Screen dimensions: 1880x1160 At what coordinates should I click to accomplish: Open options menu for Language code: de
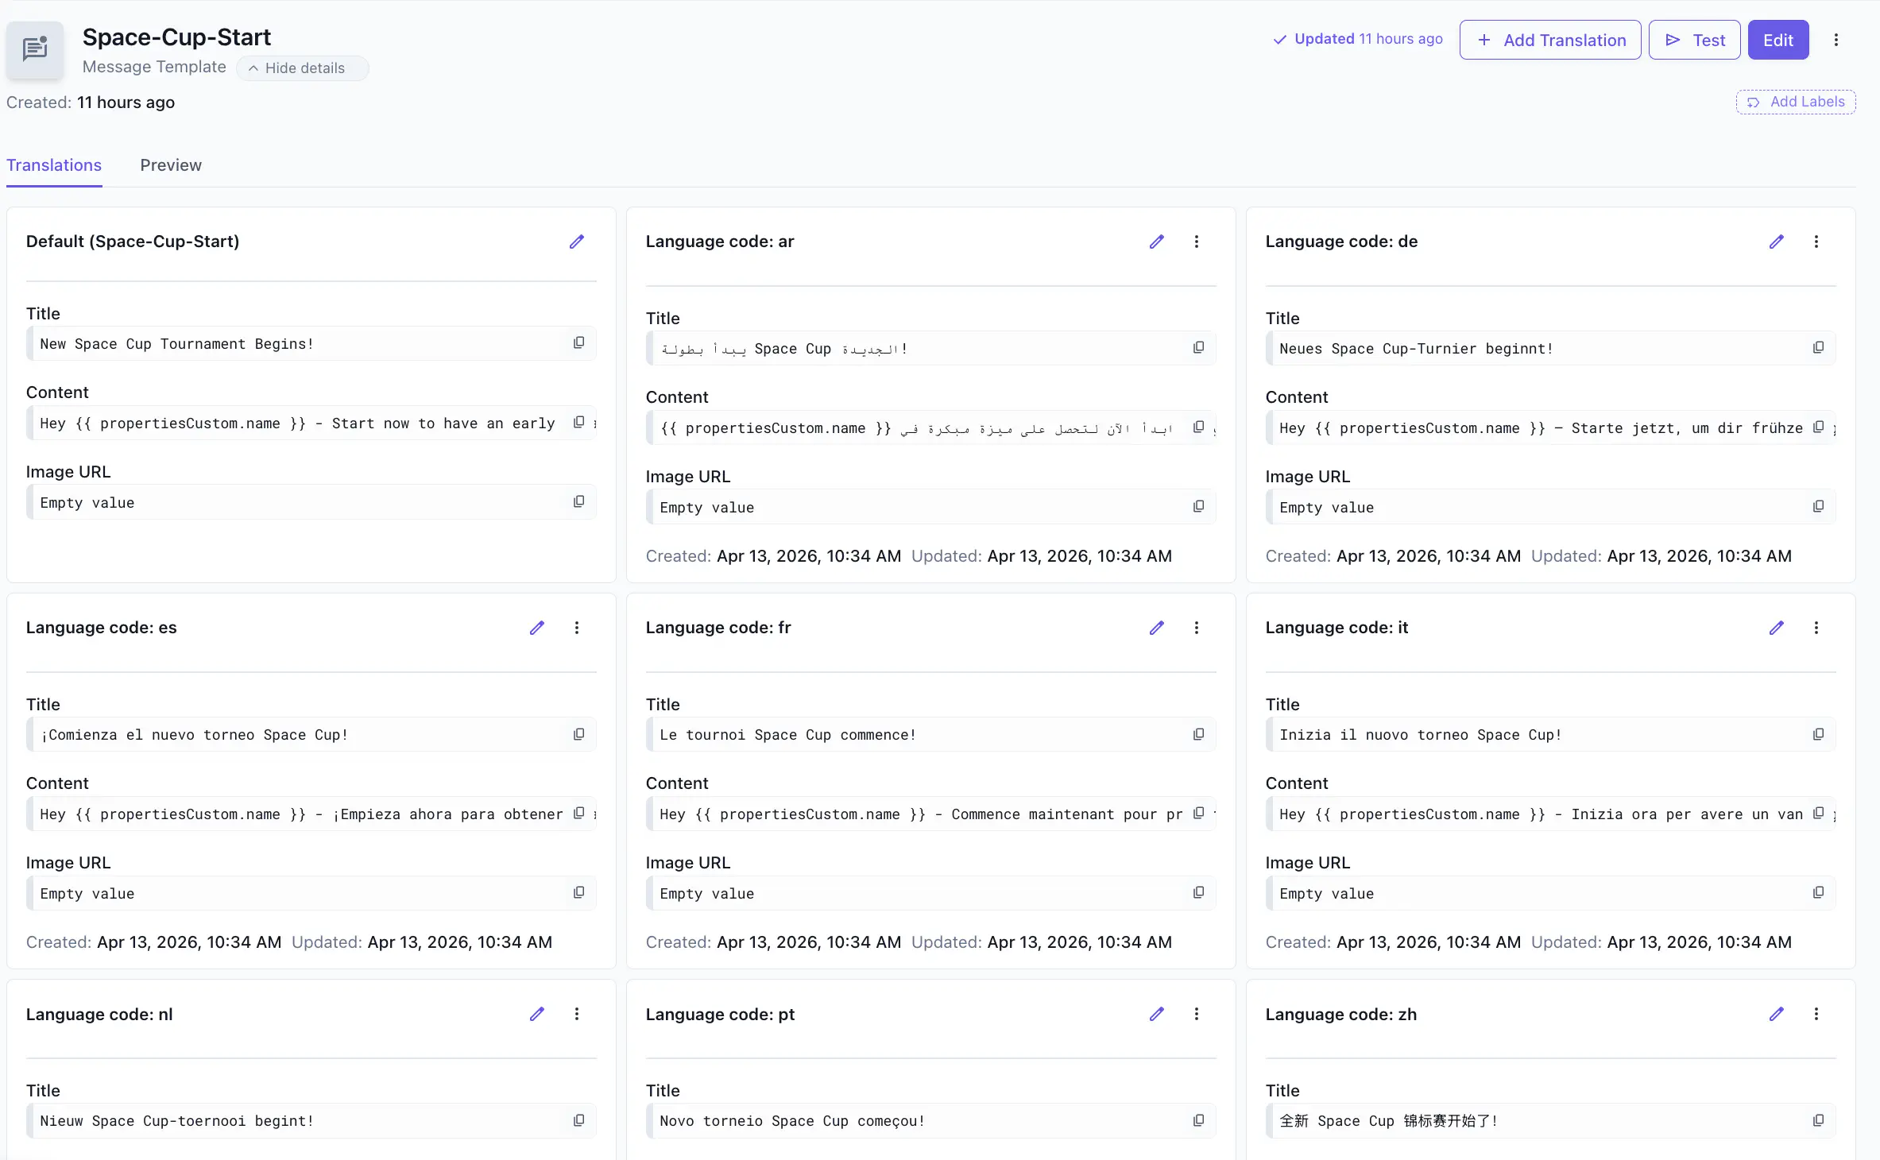(x=1816, y=242)
